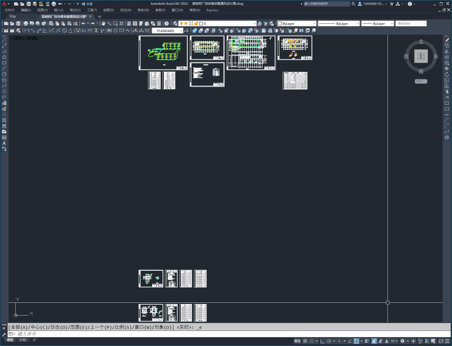Open the ByLayer lineweight dropdown
Image resolution: width=452 pixels, height=346 pixels.
[x=378, y=23]
